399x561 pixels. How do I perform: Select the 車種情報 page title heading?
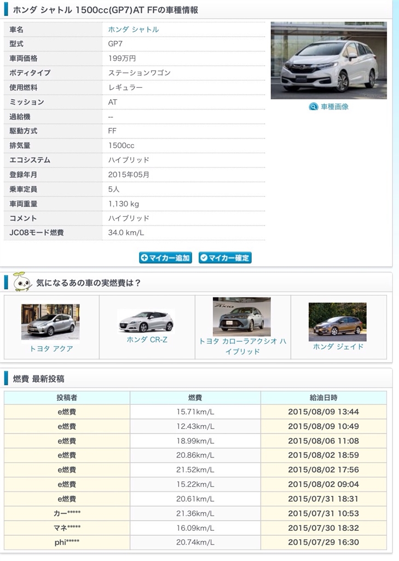point(106,10)
